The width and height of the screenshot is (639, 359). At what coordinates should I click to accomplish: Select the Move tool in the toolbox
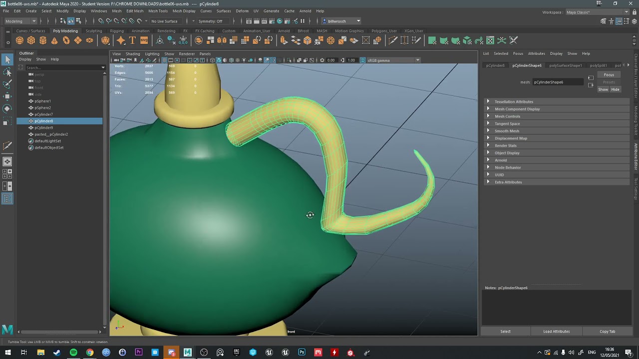coord(7,96)
